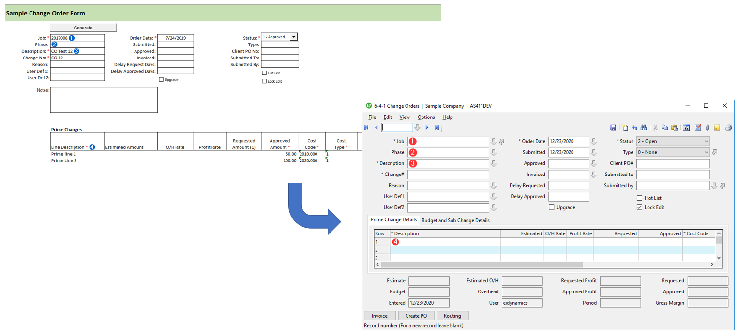Click the calendar icon in toolbar
This screenshot has height=335, width=738.
686,128
